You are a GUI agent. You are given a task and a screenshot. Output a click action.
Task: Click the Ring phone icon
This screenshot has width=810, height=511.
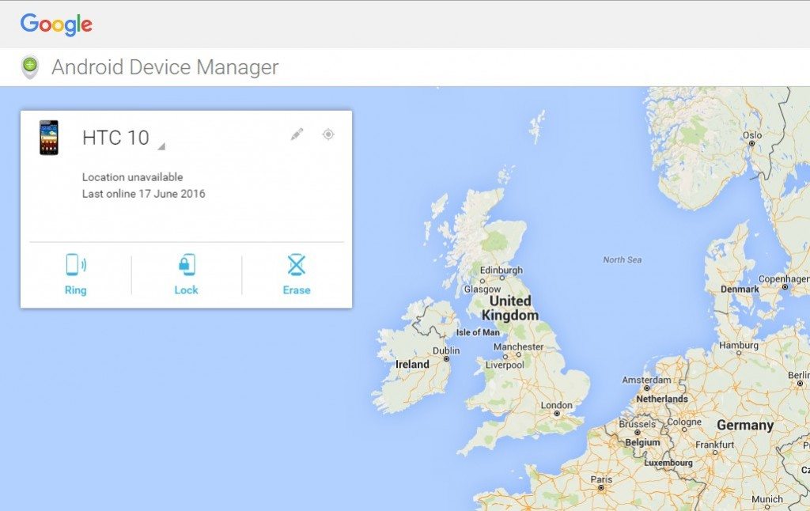(x=75, y=264)
